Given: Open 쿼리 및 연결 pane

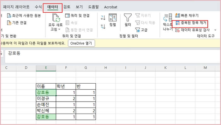Looking at the screenshot, I should click(x=77, y=16).
